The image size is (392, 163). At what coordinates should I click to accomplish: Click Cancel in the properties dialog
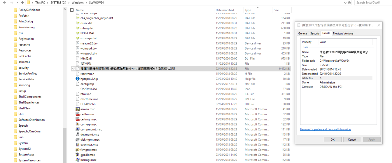[x=352, y=139]
